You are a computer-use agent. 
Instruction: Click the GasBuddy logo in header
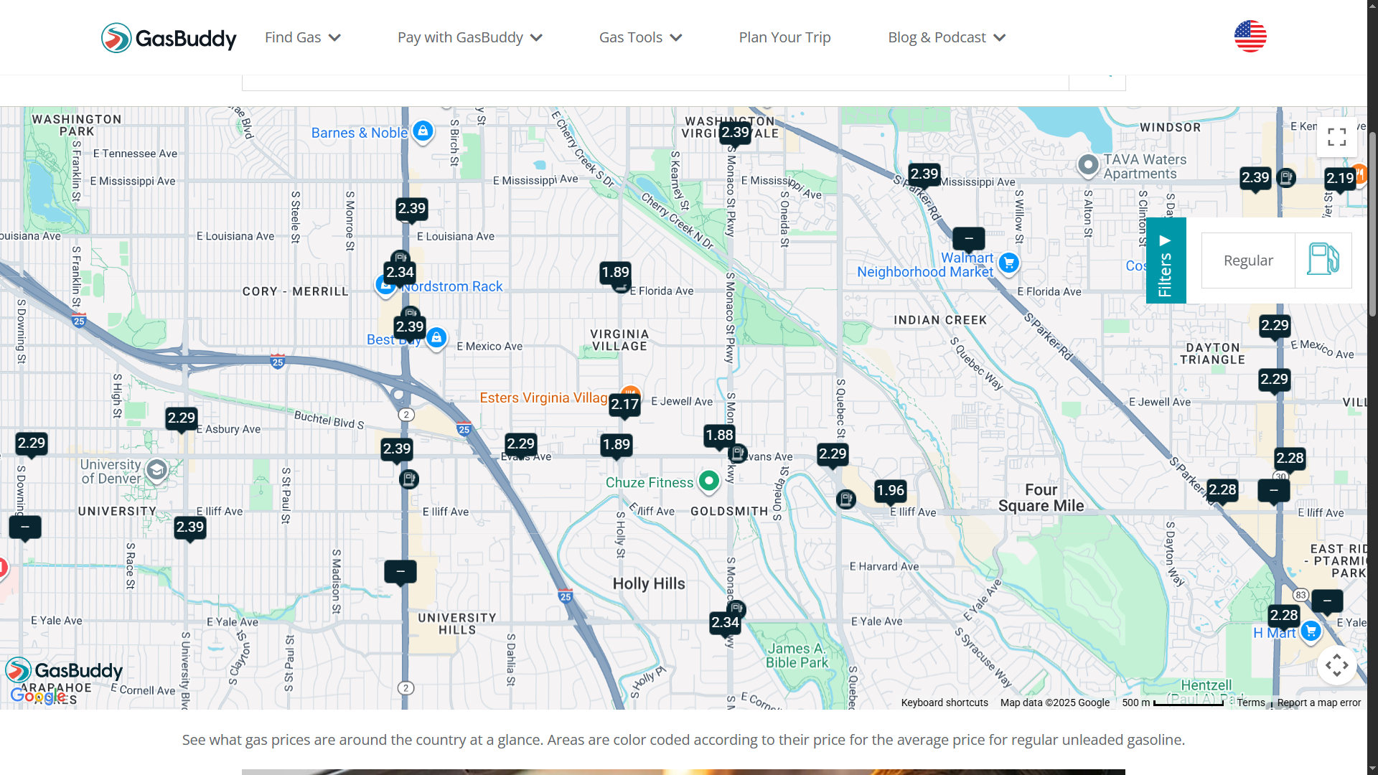pos(169,37)
